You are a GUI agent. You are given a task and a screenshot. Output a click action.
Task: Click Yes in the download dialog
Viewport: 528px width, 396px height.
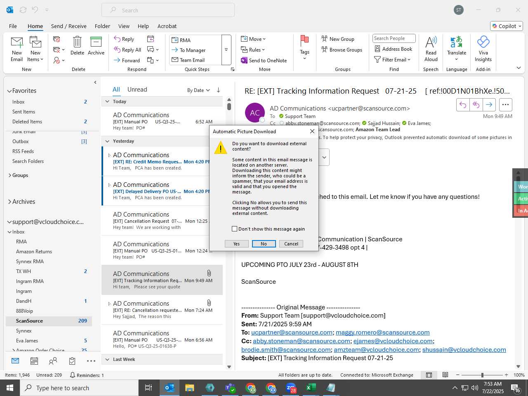[236, 244]
